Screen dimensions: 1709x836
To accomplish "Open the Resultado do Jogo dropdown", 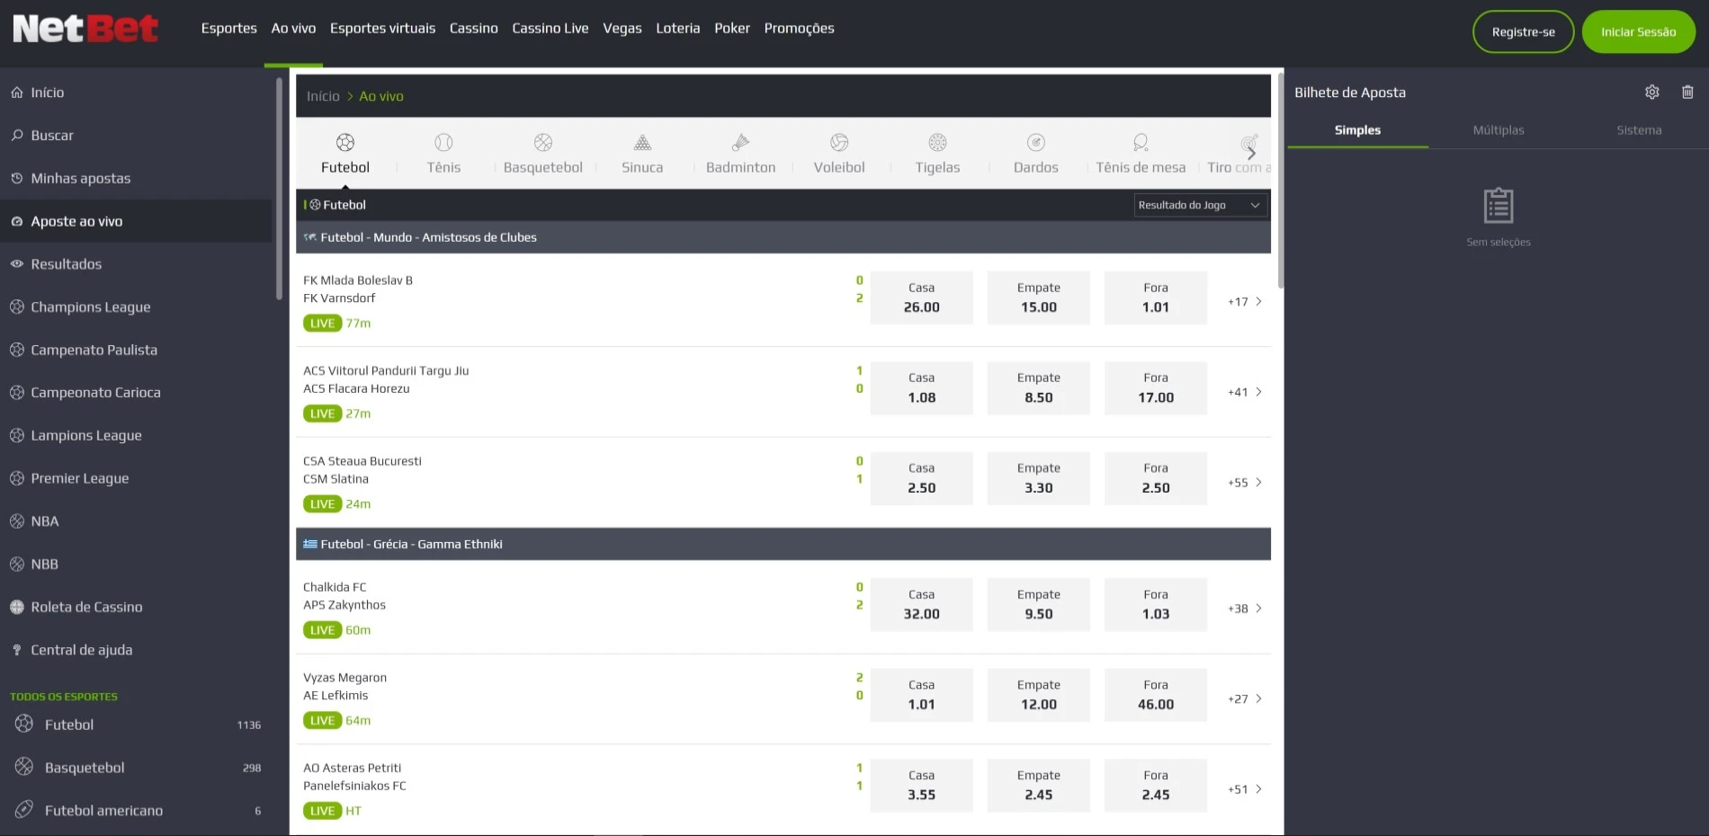I will (x=1201, y=205).
